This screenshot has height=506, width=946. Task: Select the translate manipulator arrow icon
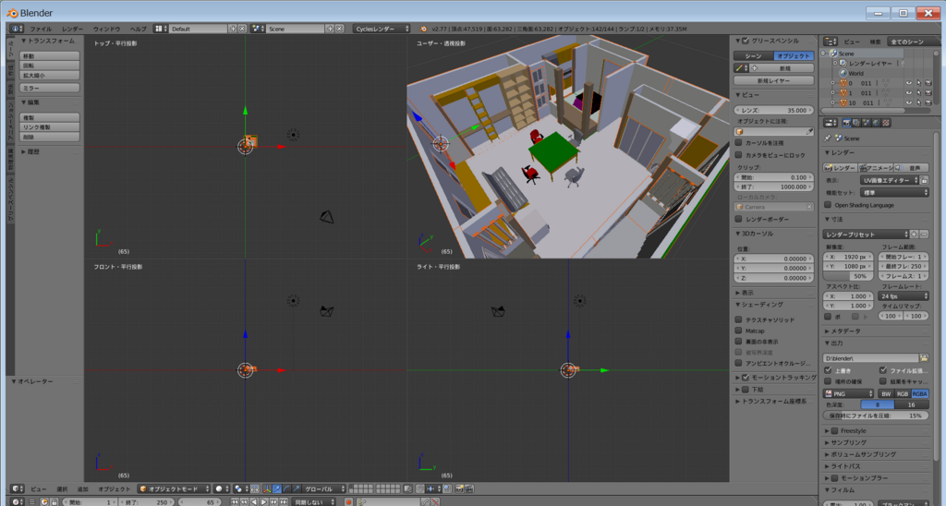click(x=277, y=489)
